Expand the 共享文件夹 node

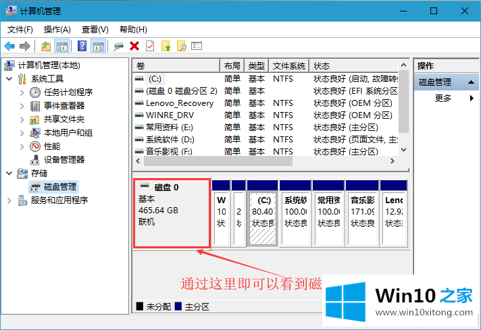(x=22, y=119)
